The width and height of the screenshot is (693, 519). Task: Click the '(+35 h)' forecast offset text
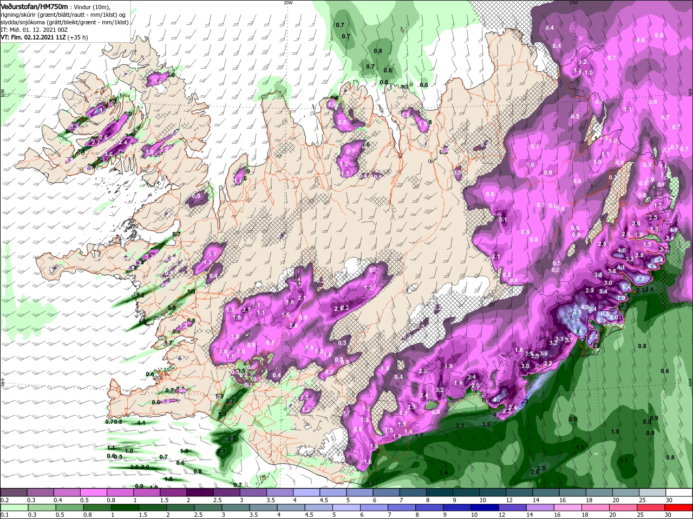click(x=77, y=37)
